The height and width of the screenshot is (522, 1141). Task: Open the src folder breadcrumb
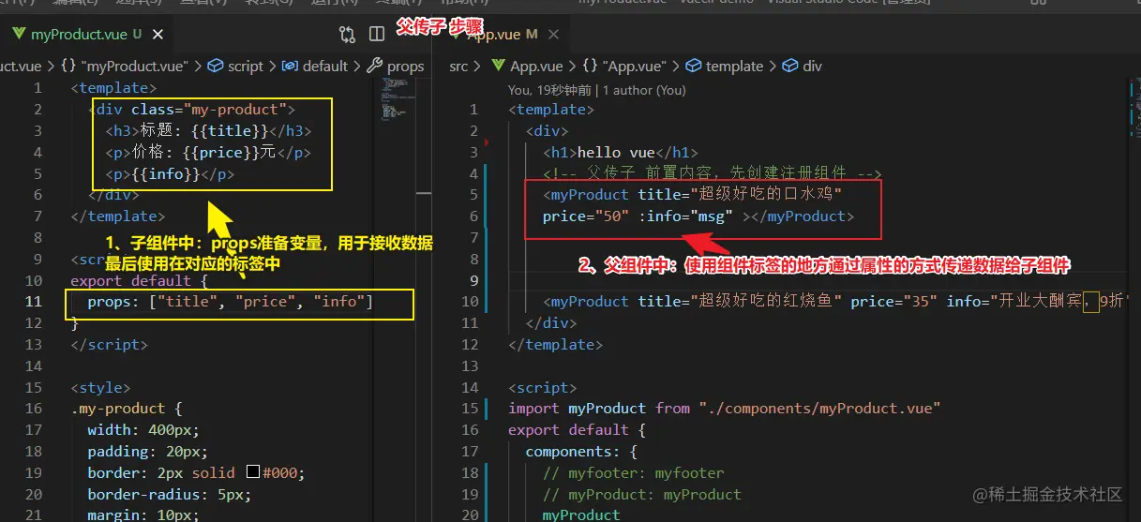pos(458,67)
